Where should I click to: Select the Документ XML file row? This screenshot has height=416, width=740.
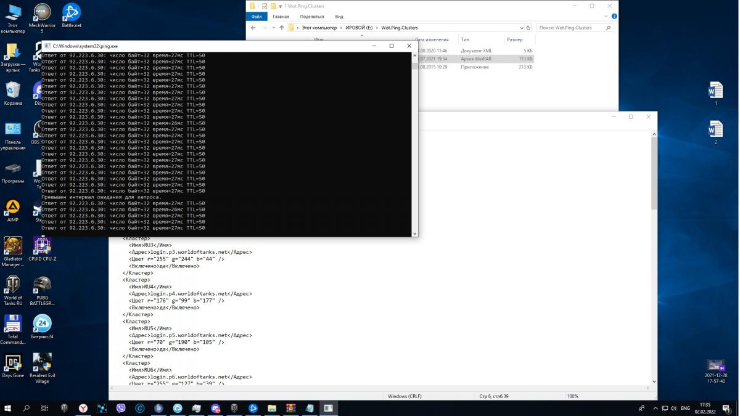pyautogui.click(x=475, y=51)
